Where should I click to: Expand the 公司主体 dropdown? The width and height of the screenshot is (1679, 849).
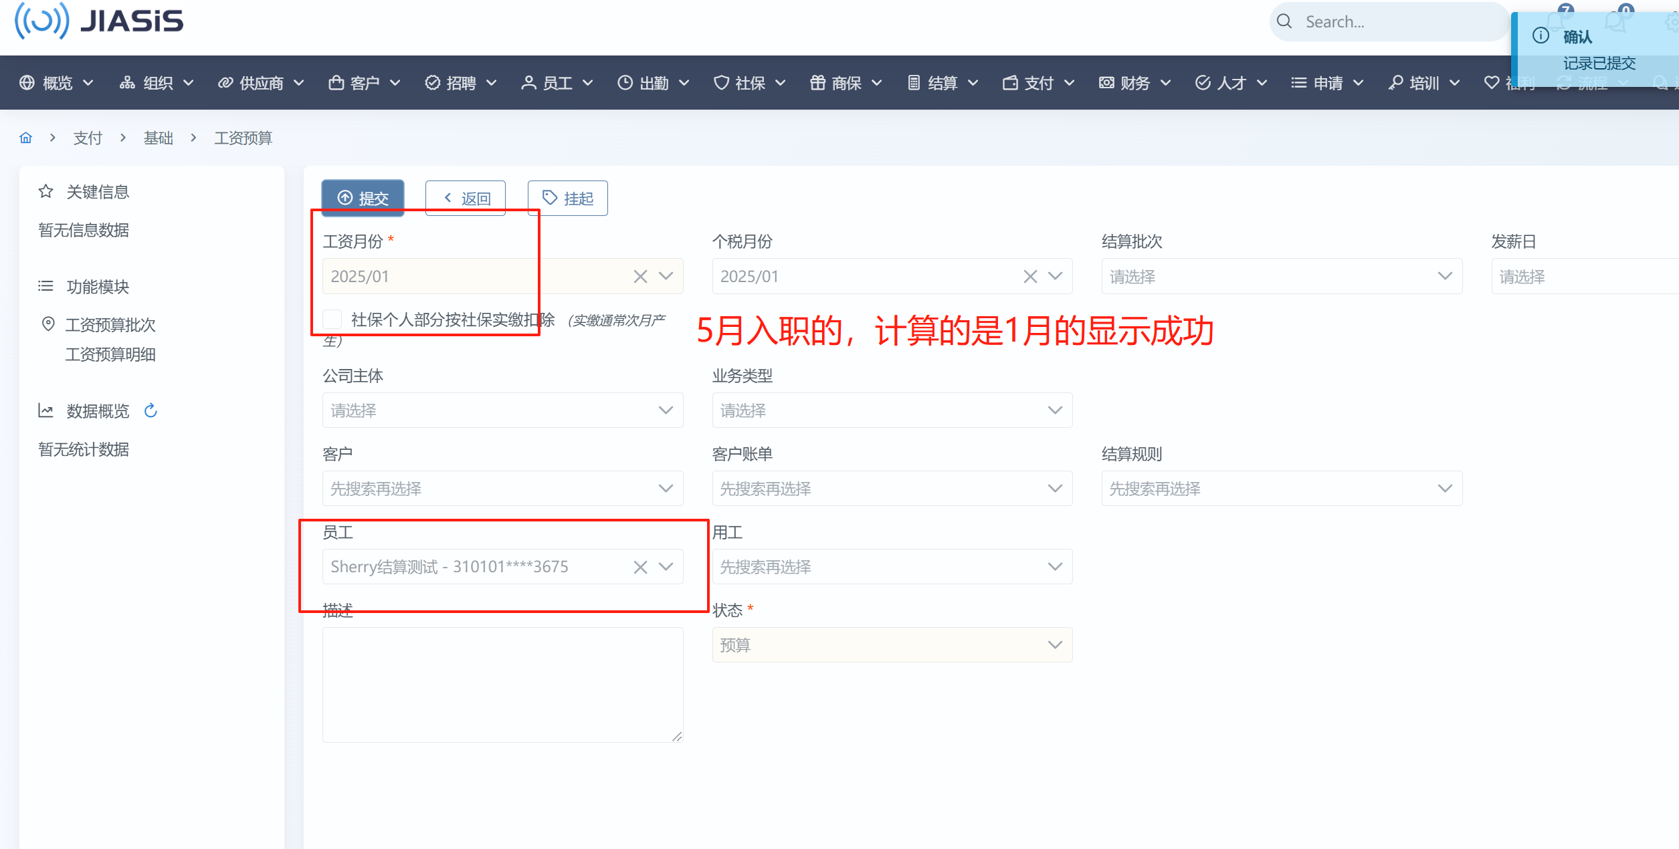[502, 410]
